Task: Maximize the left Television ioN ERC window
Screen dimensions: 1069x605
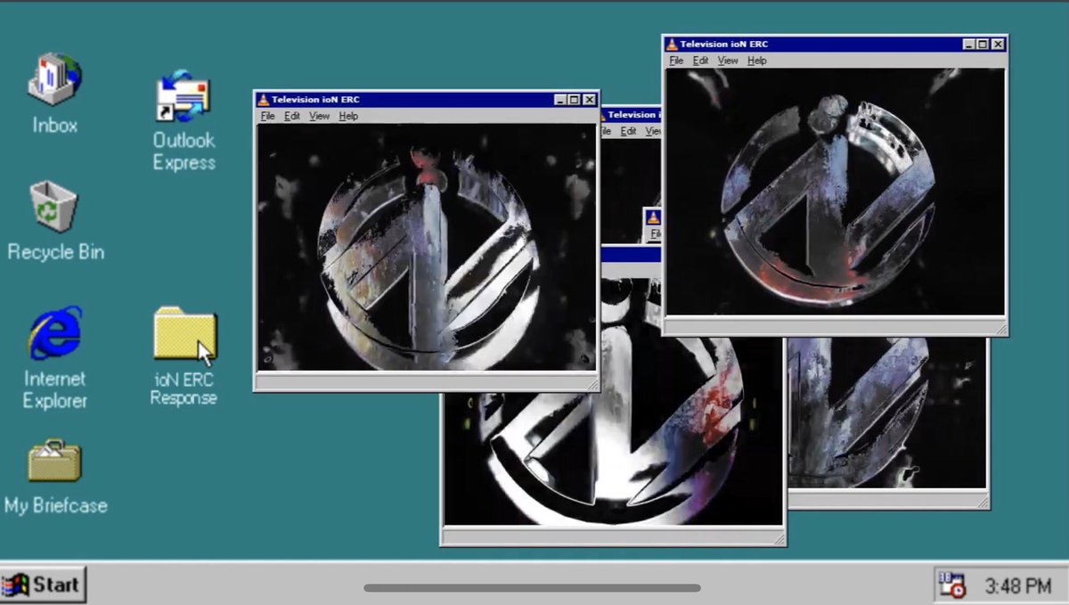Action: click(575, 100)
